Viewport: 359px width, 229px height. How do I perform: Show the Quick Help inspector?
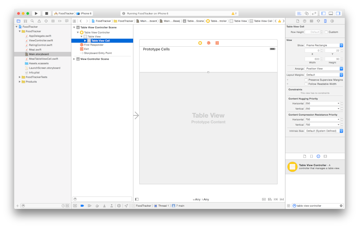pyautogui.click(x=304, y=21)
